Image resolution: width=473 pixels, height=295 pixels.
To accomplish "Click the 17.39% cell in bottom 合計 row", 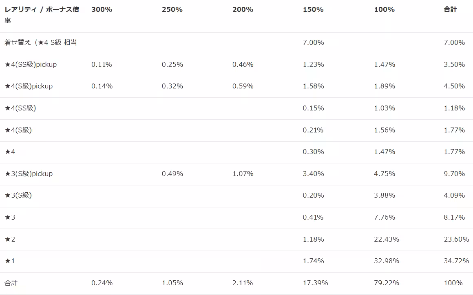I will [x=315, y=283].
